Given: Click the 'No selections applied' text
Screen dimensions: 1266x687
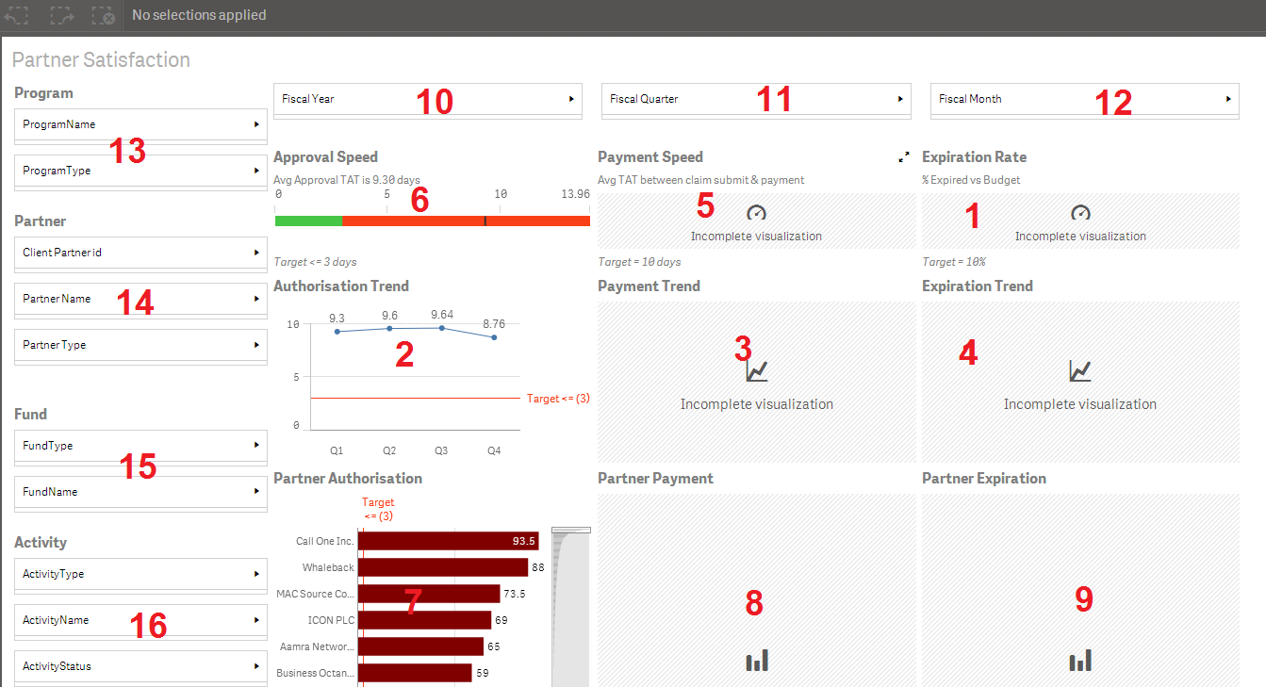Looking at the screenshot, I should [x=199, y=15].
